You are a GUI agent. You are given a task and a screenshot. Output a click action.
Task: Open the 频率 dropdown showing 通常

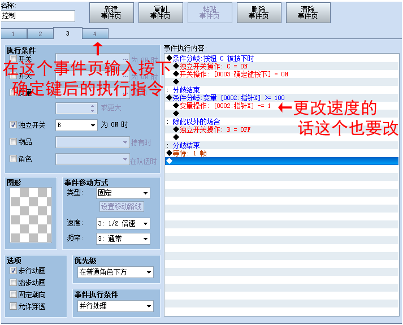click(x=123, y=239)
